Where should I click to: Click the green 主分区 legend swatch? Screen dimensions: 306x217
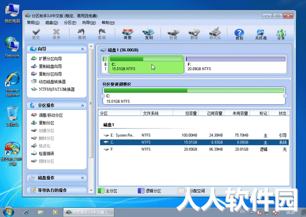click(x=101, y=191)
